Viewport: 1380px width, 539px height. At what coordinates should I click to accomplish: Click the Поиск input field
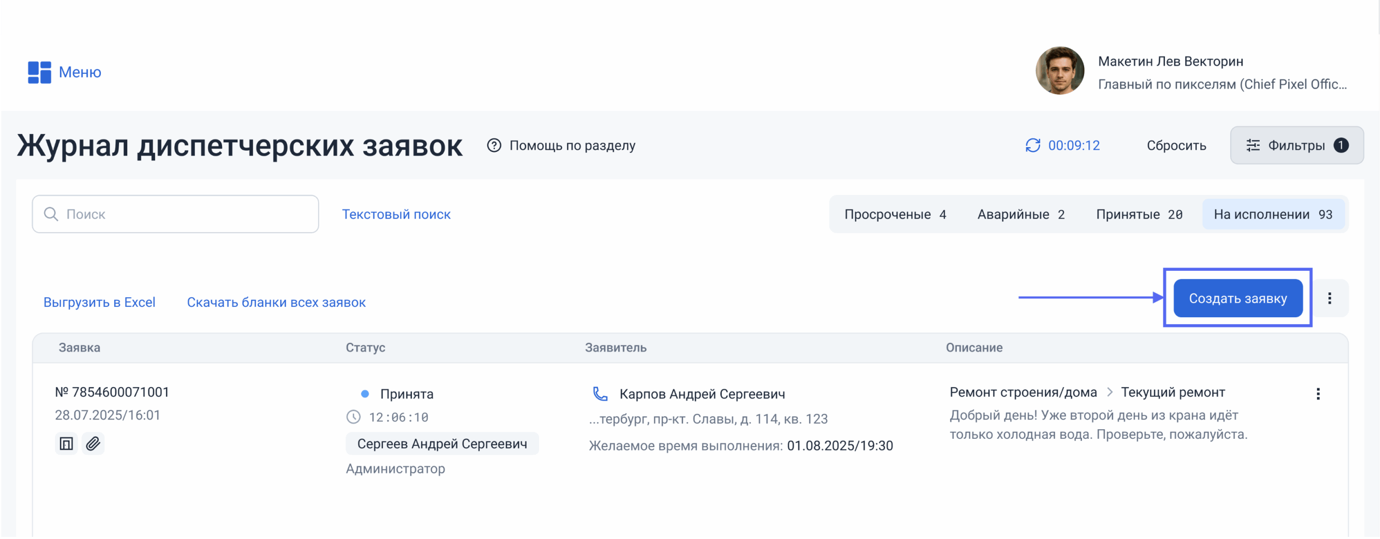click(183, 214)
